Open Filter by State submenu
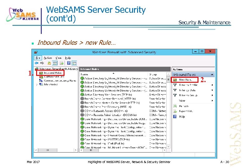 (x=187, y=90)
